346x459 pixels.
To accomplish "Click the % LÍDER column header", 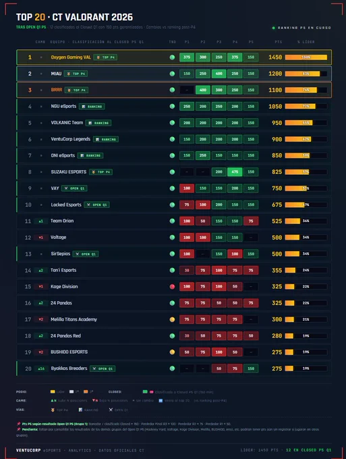I will click(306, 42).
